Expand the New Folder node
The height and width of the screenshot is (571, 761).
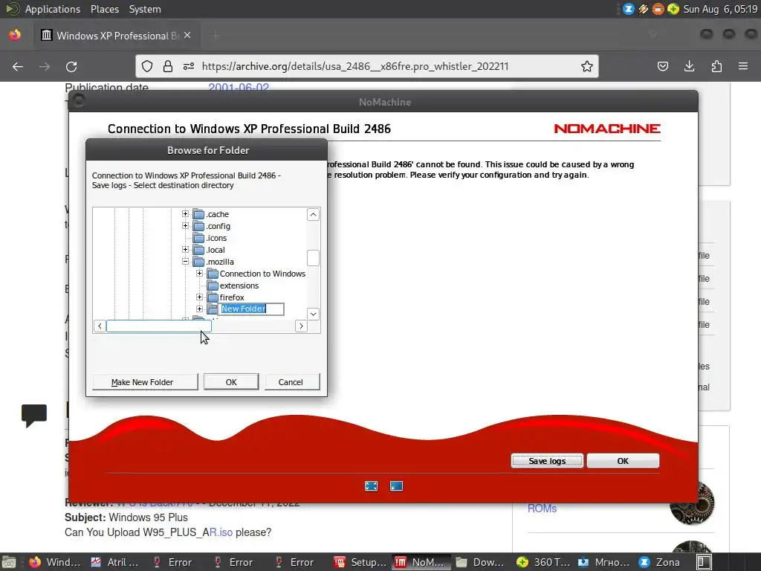199,309
